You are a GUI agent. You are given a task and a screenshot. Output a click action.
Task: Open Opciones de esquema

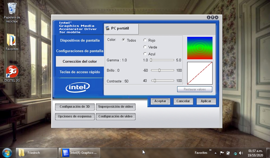(x=75, y=116)
